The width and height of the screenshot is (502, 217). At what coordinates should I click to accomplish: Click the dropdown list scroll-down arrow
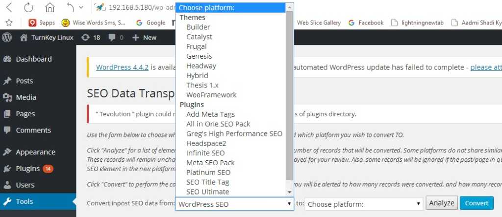coord(289,192)
